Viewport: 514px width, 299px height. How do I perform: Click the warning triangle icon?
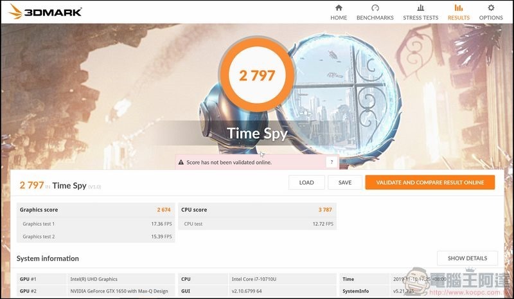coord(181,162)
